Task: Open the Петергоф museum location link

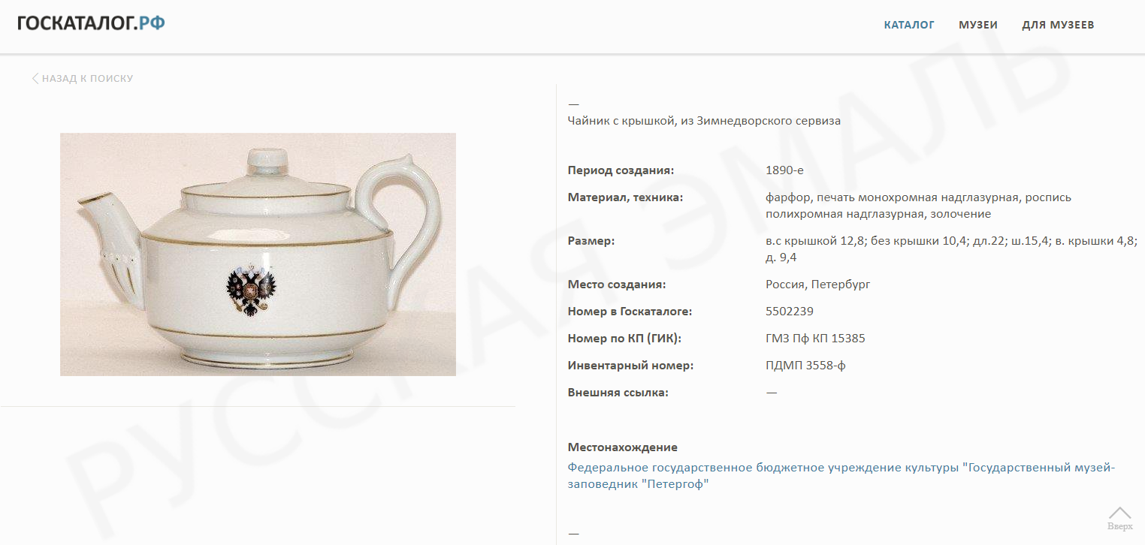Action: (841, 476)
